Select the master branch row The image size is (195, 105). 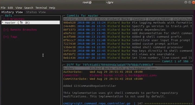(x=31, y=23)
